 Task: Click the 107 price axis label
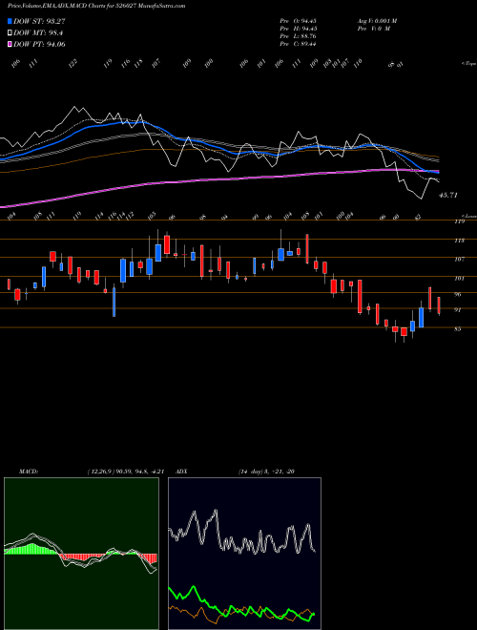pyautogui.click(x=460, y=259)
